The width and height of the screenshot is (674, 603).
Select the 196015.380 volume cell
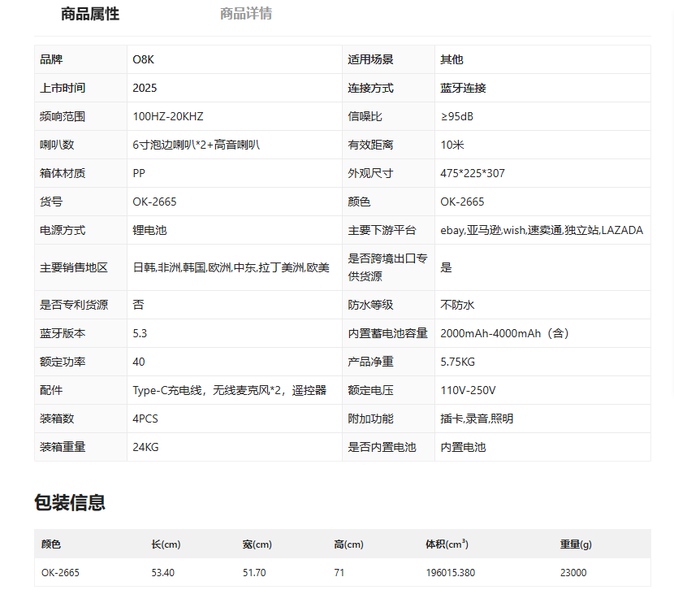pos(450,572)
